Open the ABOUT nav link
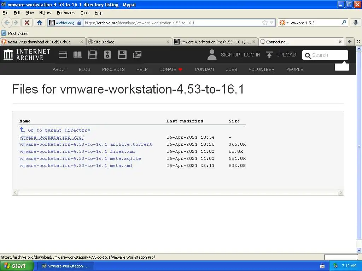The width and height of the screenshot is (362, 271). point(60,70)
